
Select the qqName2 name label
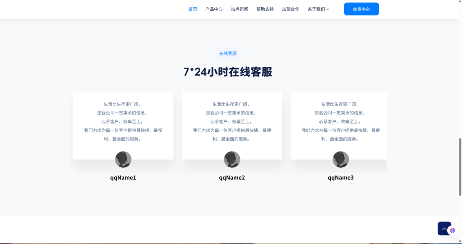pos(232,177)
